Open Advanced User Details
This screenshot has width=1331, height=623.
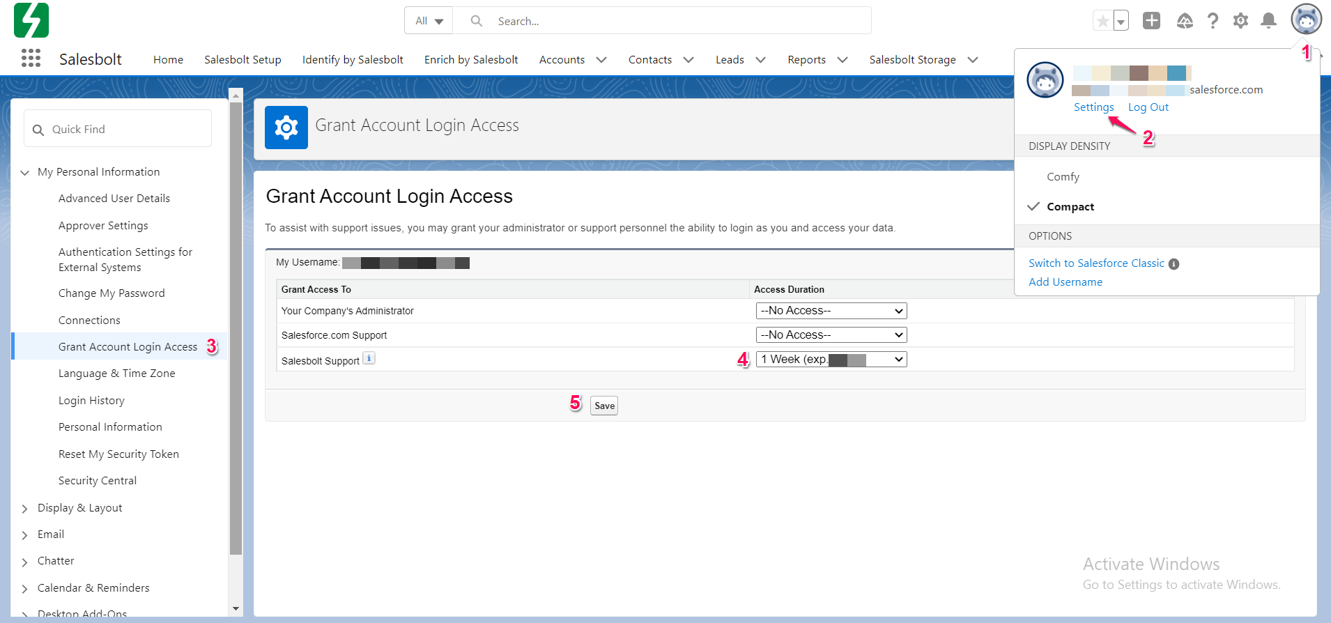coord(114,199)
